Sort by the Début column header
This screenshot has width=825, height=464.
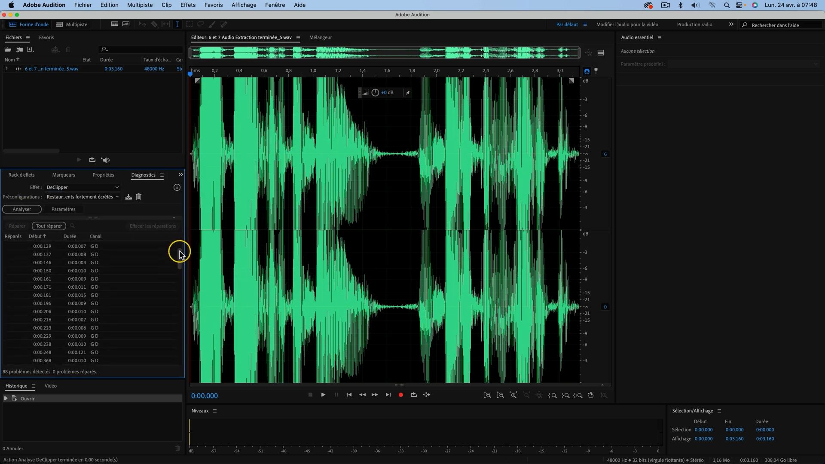pos(37,236)
